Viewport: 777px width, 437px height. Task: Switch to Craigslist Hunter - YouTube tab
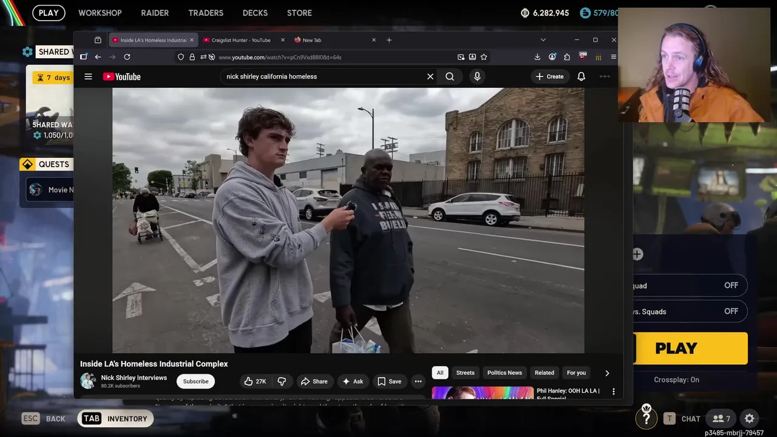[x=241, y=40]
